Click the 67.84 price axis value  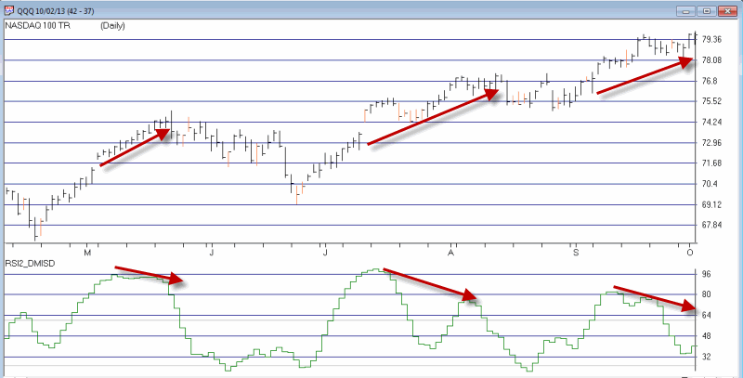tap(711, 225)
